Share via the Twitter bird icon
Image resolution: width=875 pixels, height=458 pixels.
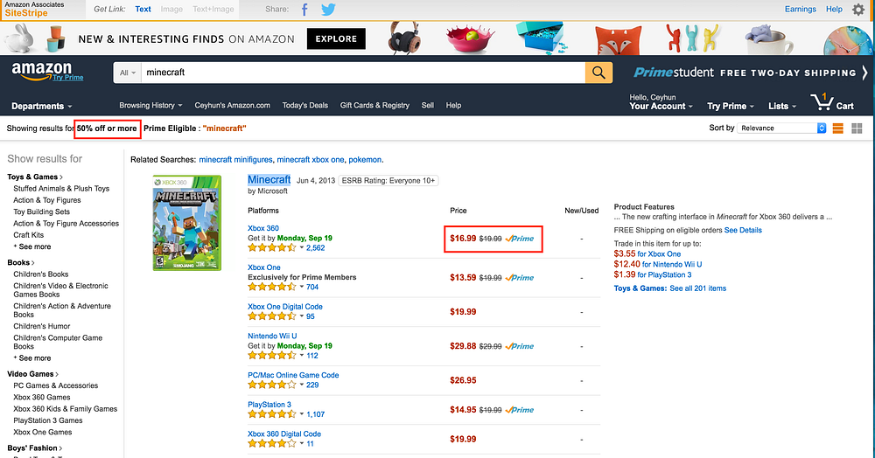pyautogui.click(x=329, y=10)
